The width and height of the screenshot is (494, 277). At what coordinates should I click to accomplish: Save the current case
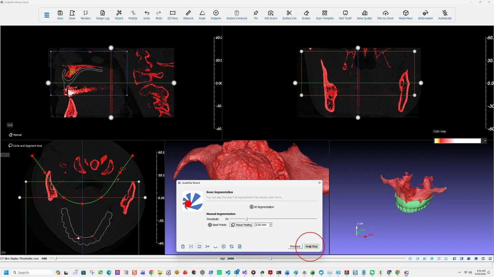tap(60, 15)
